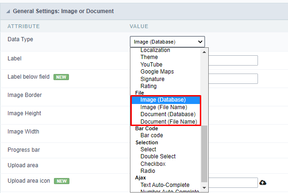Choose Image (Database) option
This screenshot has height=193, width=288.
(x=166, y=100)
